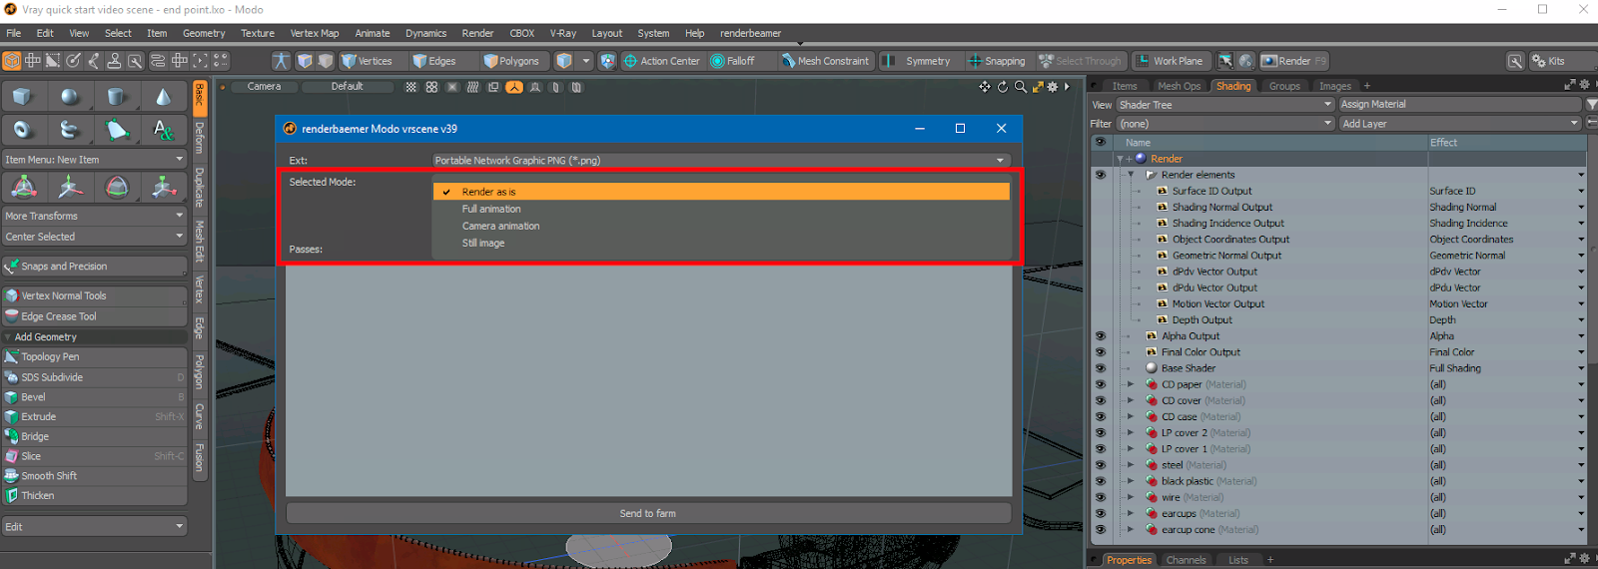Open the Item Menu: New Item dropdown
The image size is (1598, 569).
click(94, 160)
